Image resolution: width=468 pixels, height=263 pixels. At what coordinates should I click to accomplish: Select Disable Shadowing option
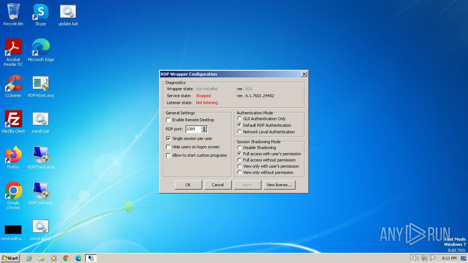[239, 148]
